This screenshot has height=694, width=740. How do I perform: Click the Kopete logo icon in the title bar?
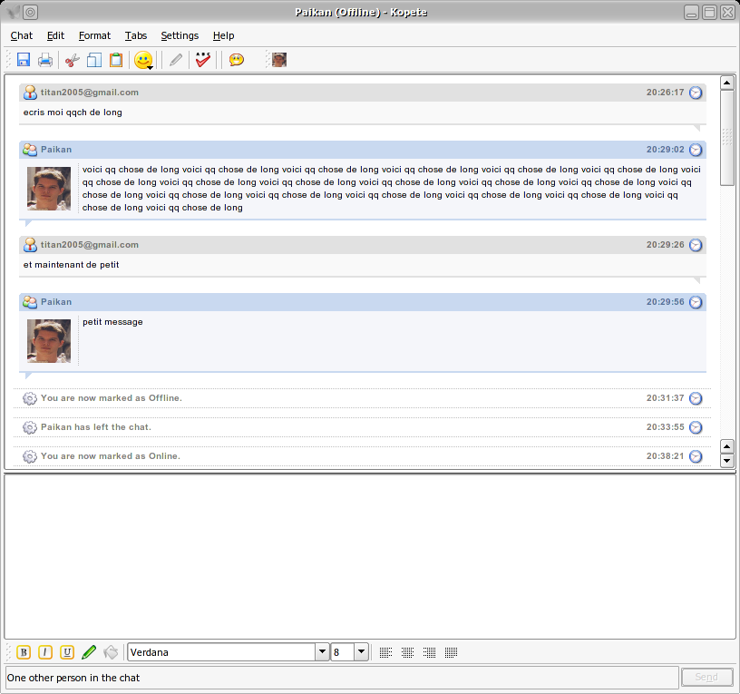click(13, 13)
